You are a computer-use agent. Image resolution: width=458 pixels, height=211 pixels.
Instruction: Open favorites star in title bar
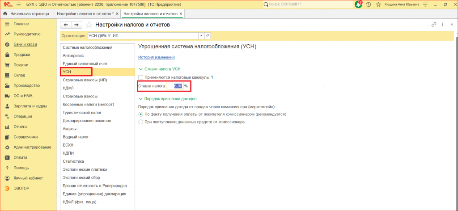[378, 4]
